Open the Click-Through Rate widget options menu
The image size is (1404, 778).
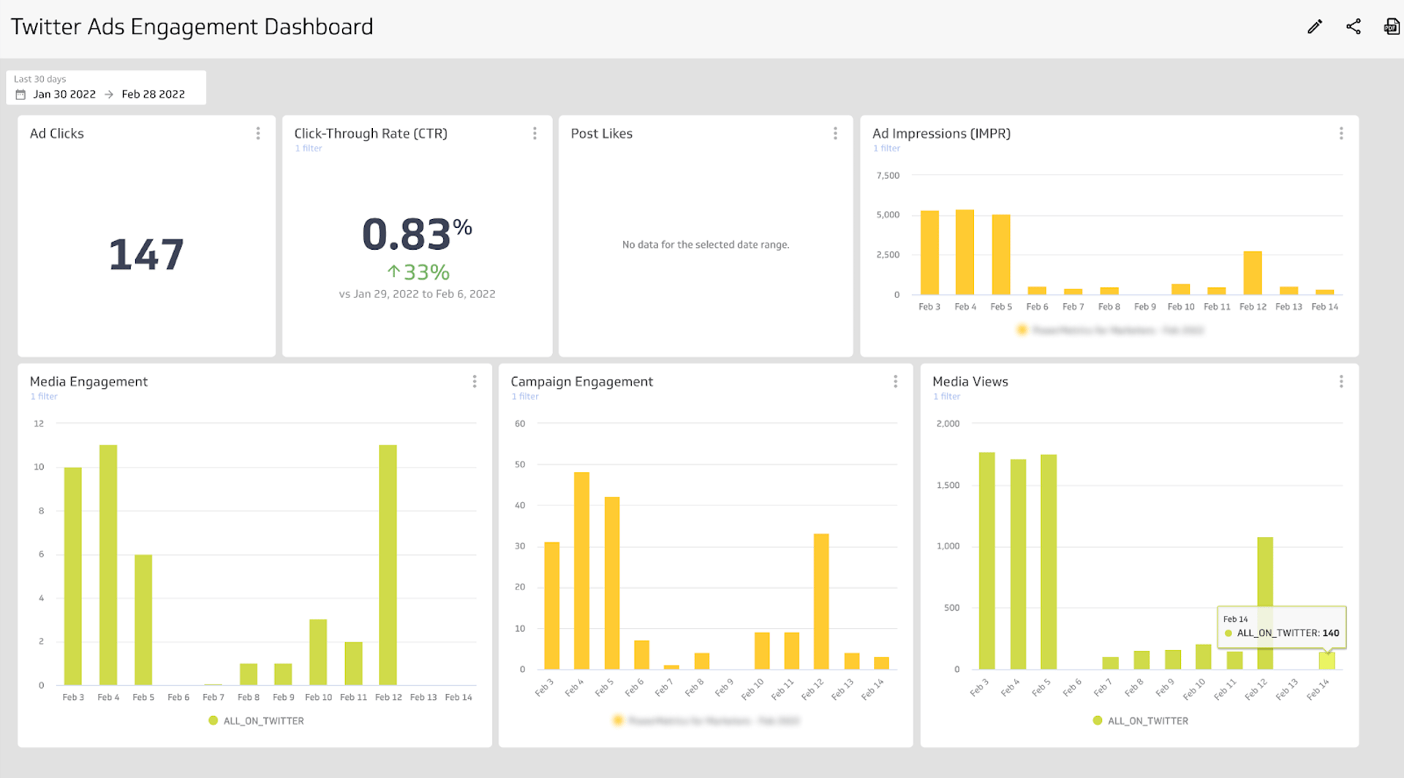[535, 133]
